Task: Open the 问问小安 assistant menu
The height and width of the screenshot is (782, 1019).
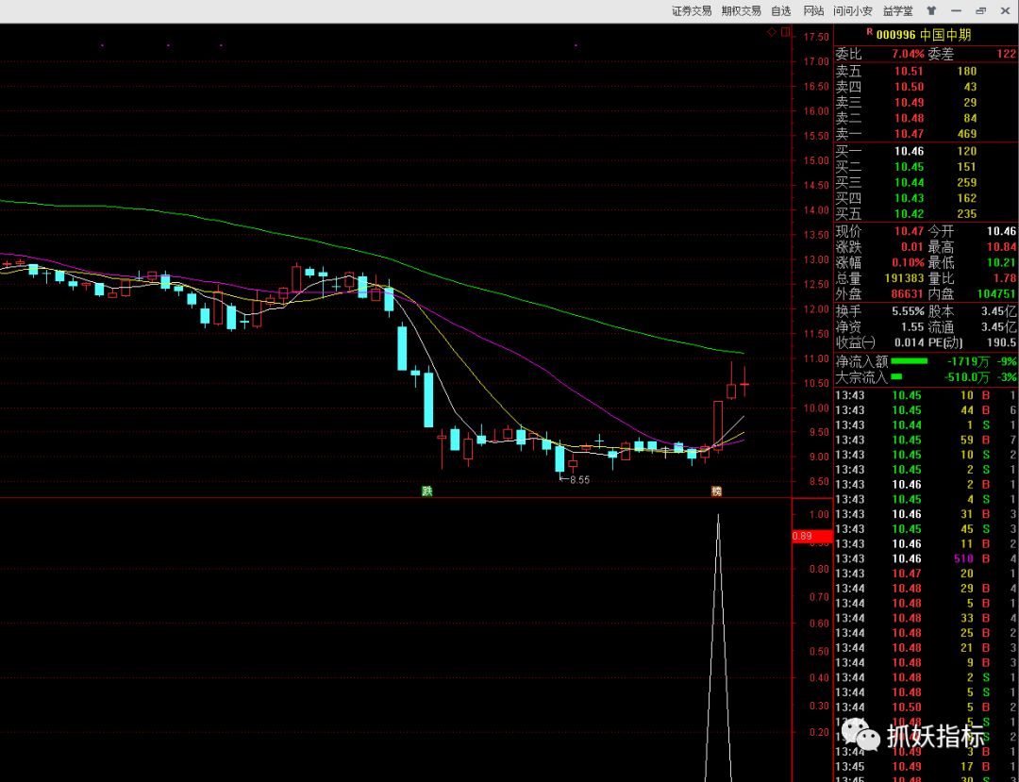Action: pos(853,11)
